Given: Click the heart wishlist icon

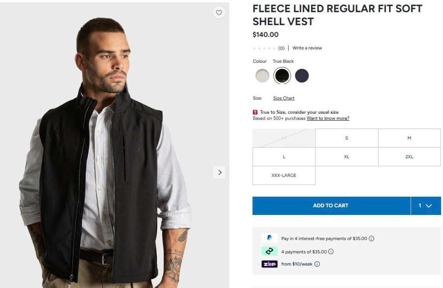Looking at the screenshot, I should pyautogui.click(x=219, y=13).
